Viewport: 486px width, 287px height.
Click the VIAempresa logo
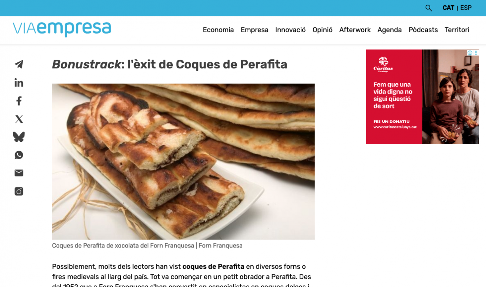tap(62, 29)
